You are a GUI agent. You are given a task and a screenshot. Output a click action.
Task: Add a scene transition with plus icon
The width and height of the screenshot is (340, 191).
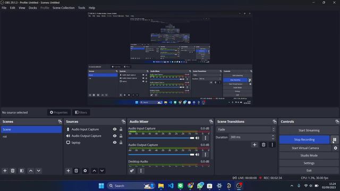point(254,145)
